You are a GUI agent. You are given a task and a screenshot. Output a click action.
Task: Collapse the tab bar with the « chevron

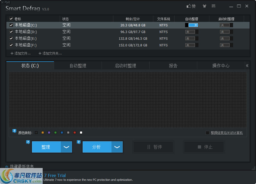pyautogui.click(x=247, y=65)
